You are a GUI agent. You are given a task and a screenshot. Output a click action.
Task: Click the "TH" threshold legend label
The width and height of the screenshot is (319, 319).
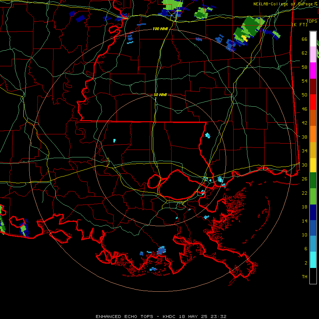click(304, 277)
